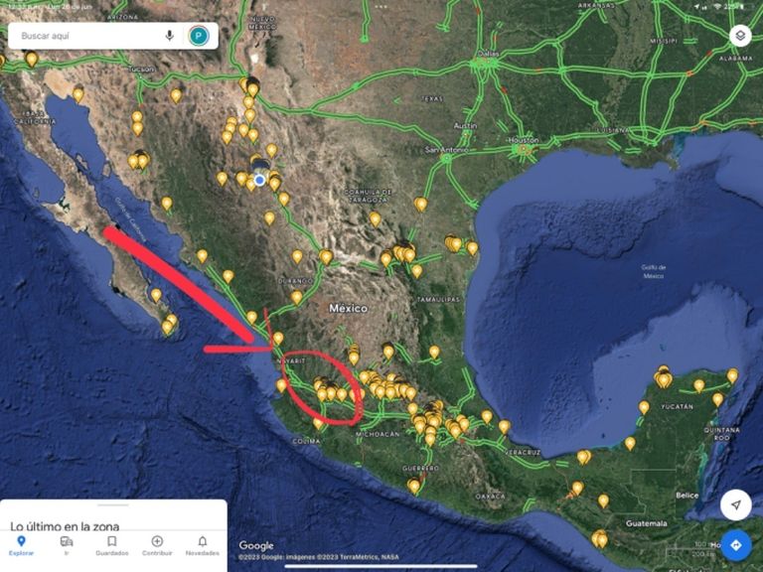The width and height of the screenshot is (763, 572).
Task: Tap the microphone voice search icon
Action: [169, 36]
